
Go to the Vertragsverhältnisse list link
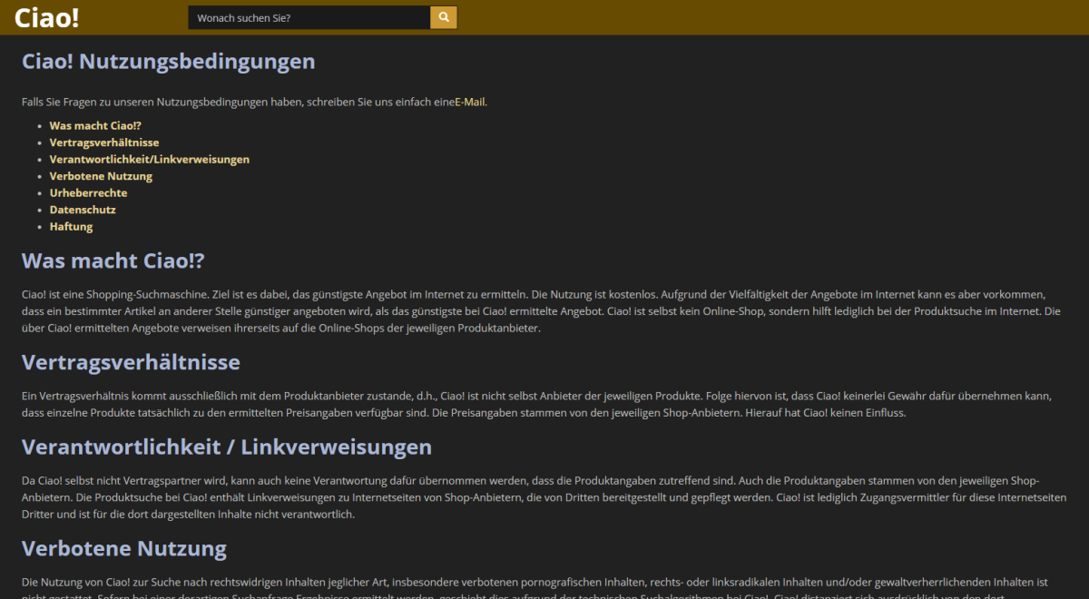(104, 142)
